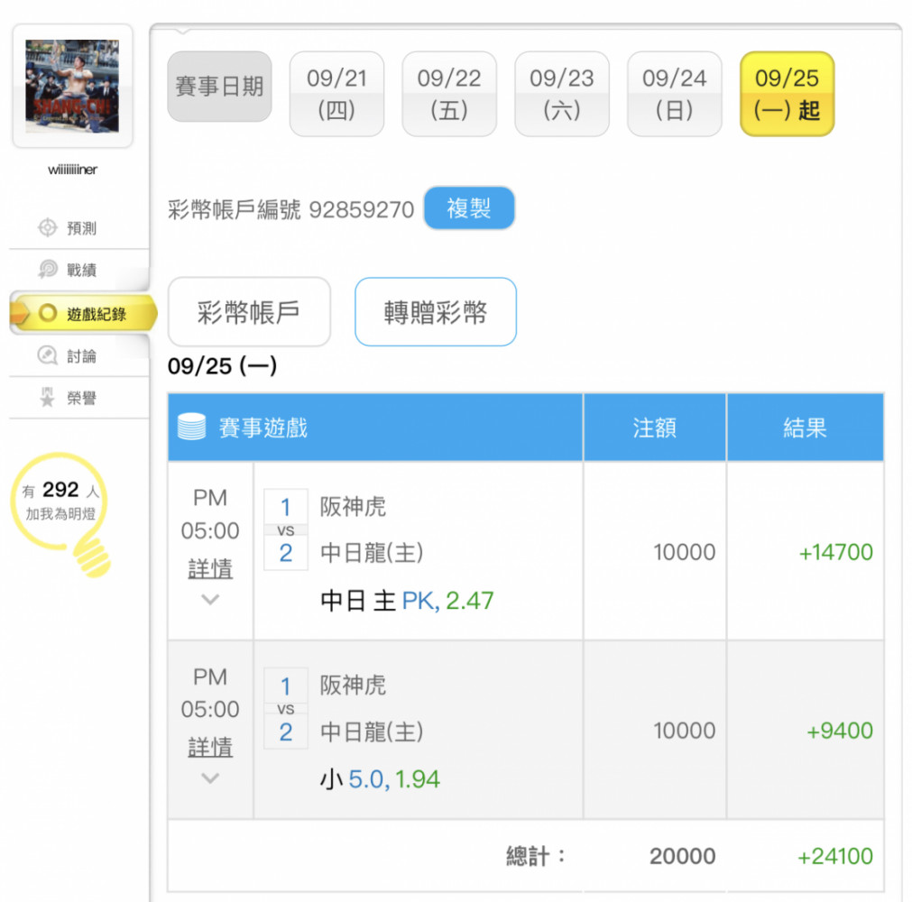The width and height of the screenshot is (912, 902).
Task: Click the 注額 column header
Action: (654, 428)
